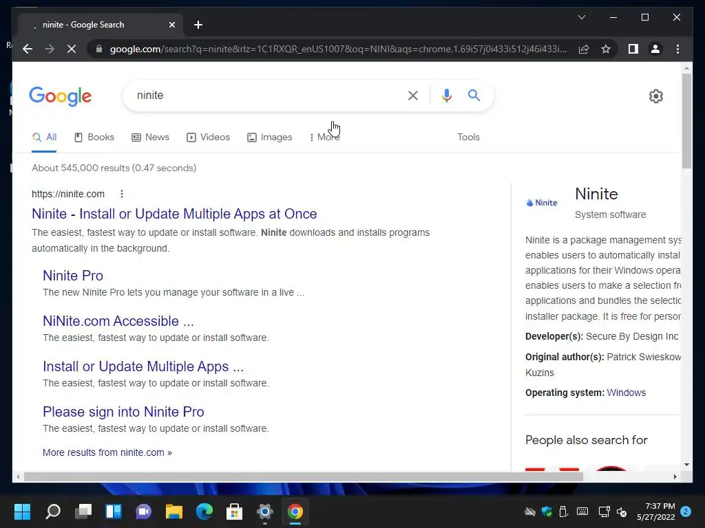Open Task View in taskbar
This screenshot has height=528, width=705.
pyautogui.click(x=83, y=511)
